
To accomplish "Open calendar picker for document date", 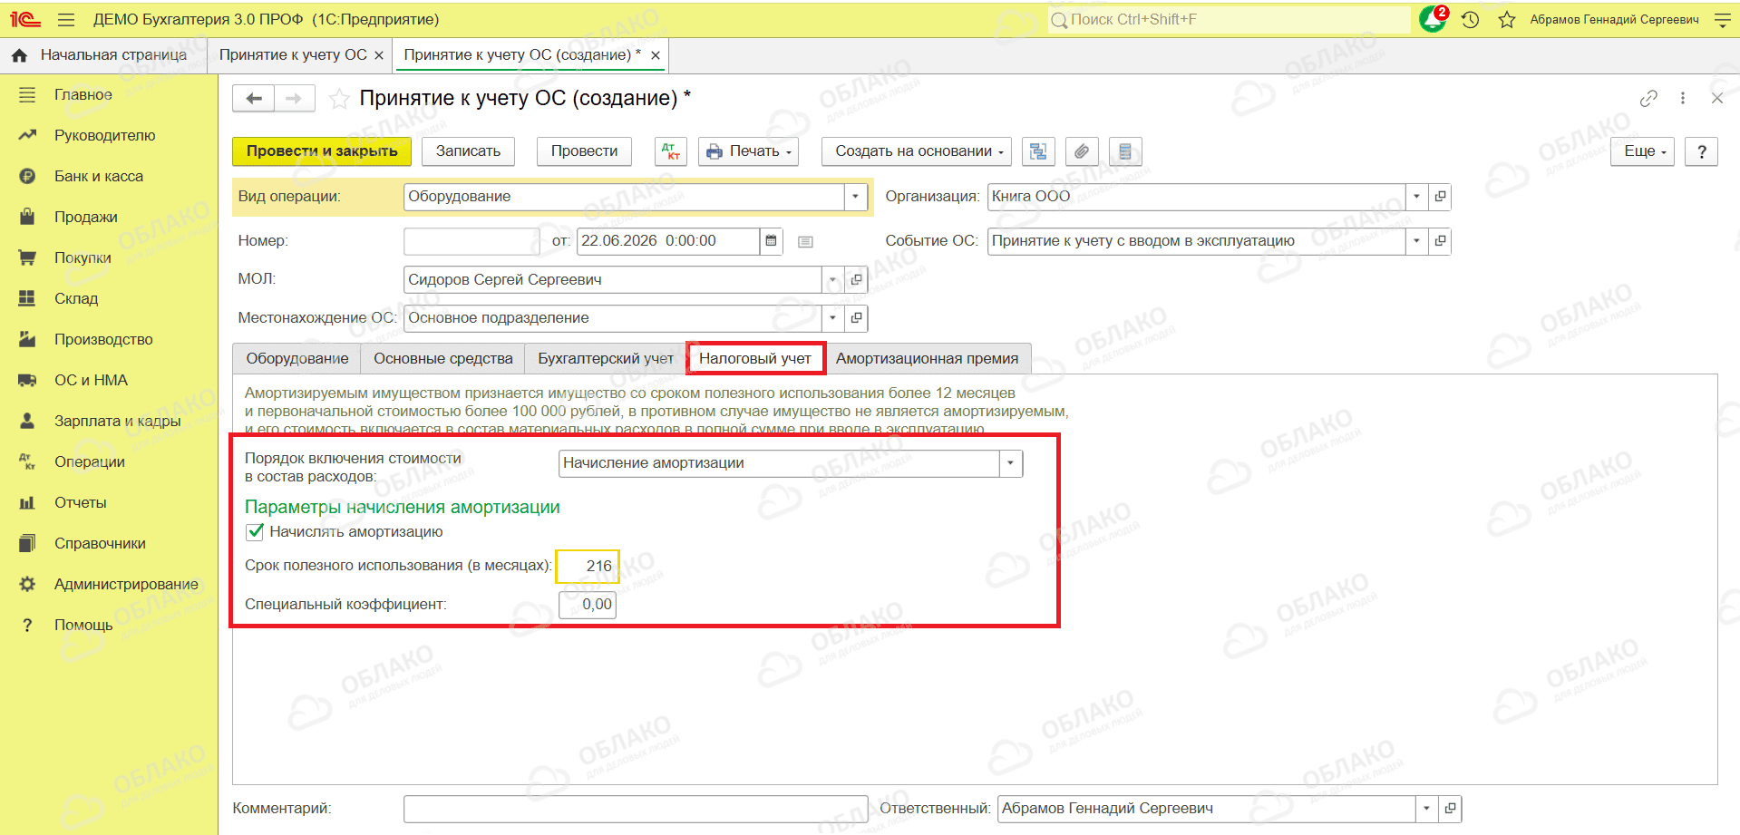I will pyautogui.click(x=771, y=241).
